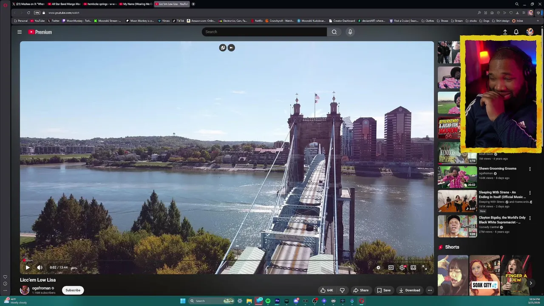Toggle autoplay switch in player
Viewport: 544px width, 306px height.
(378, 268)
